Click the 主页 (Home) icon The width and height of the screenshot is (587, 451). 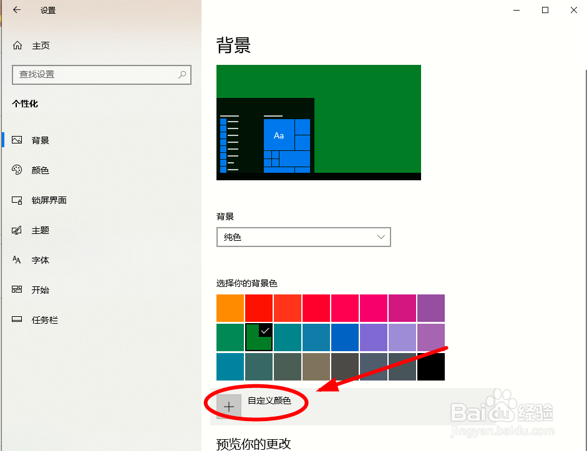(x=17, y=45)
